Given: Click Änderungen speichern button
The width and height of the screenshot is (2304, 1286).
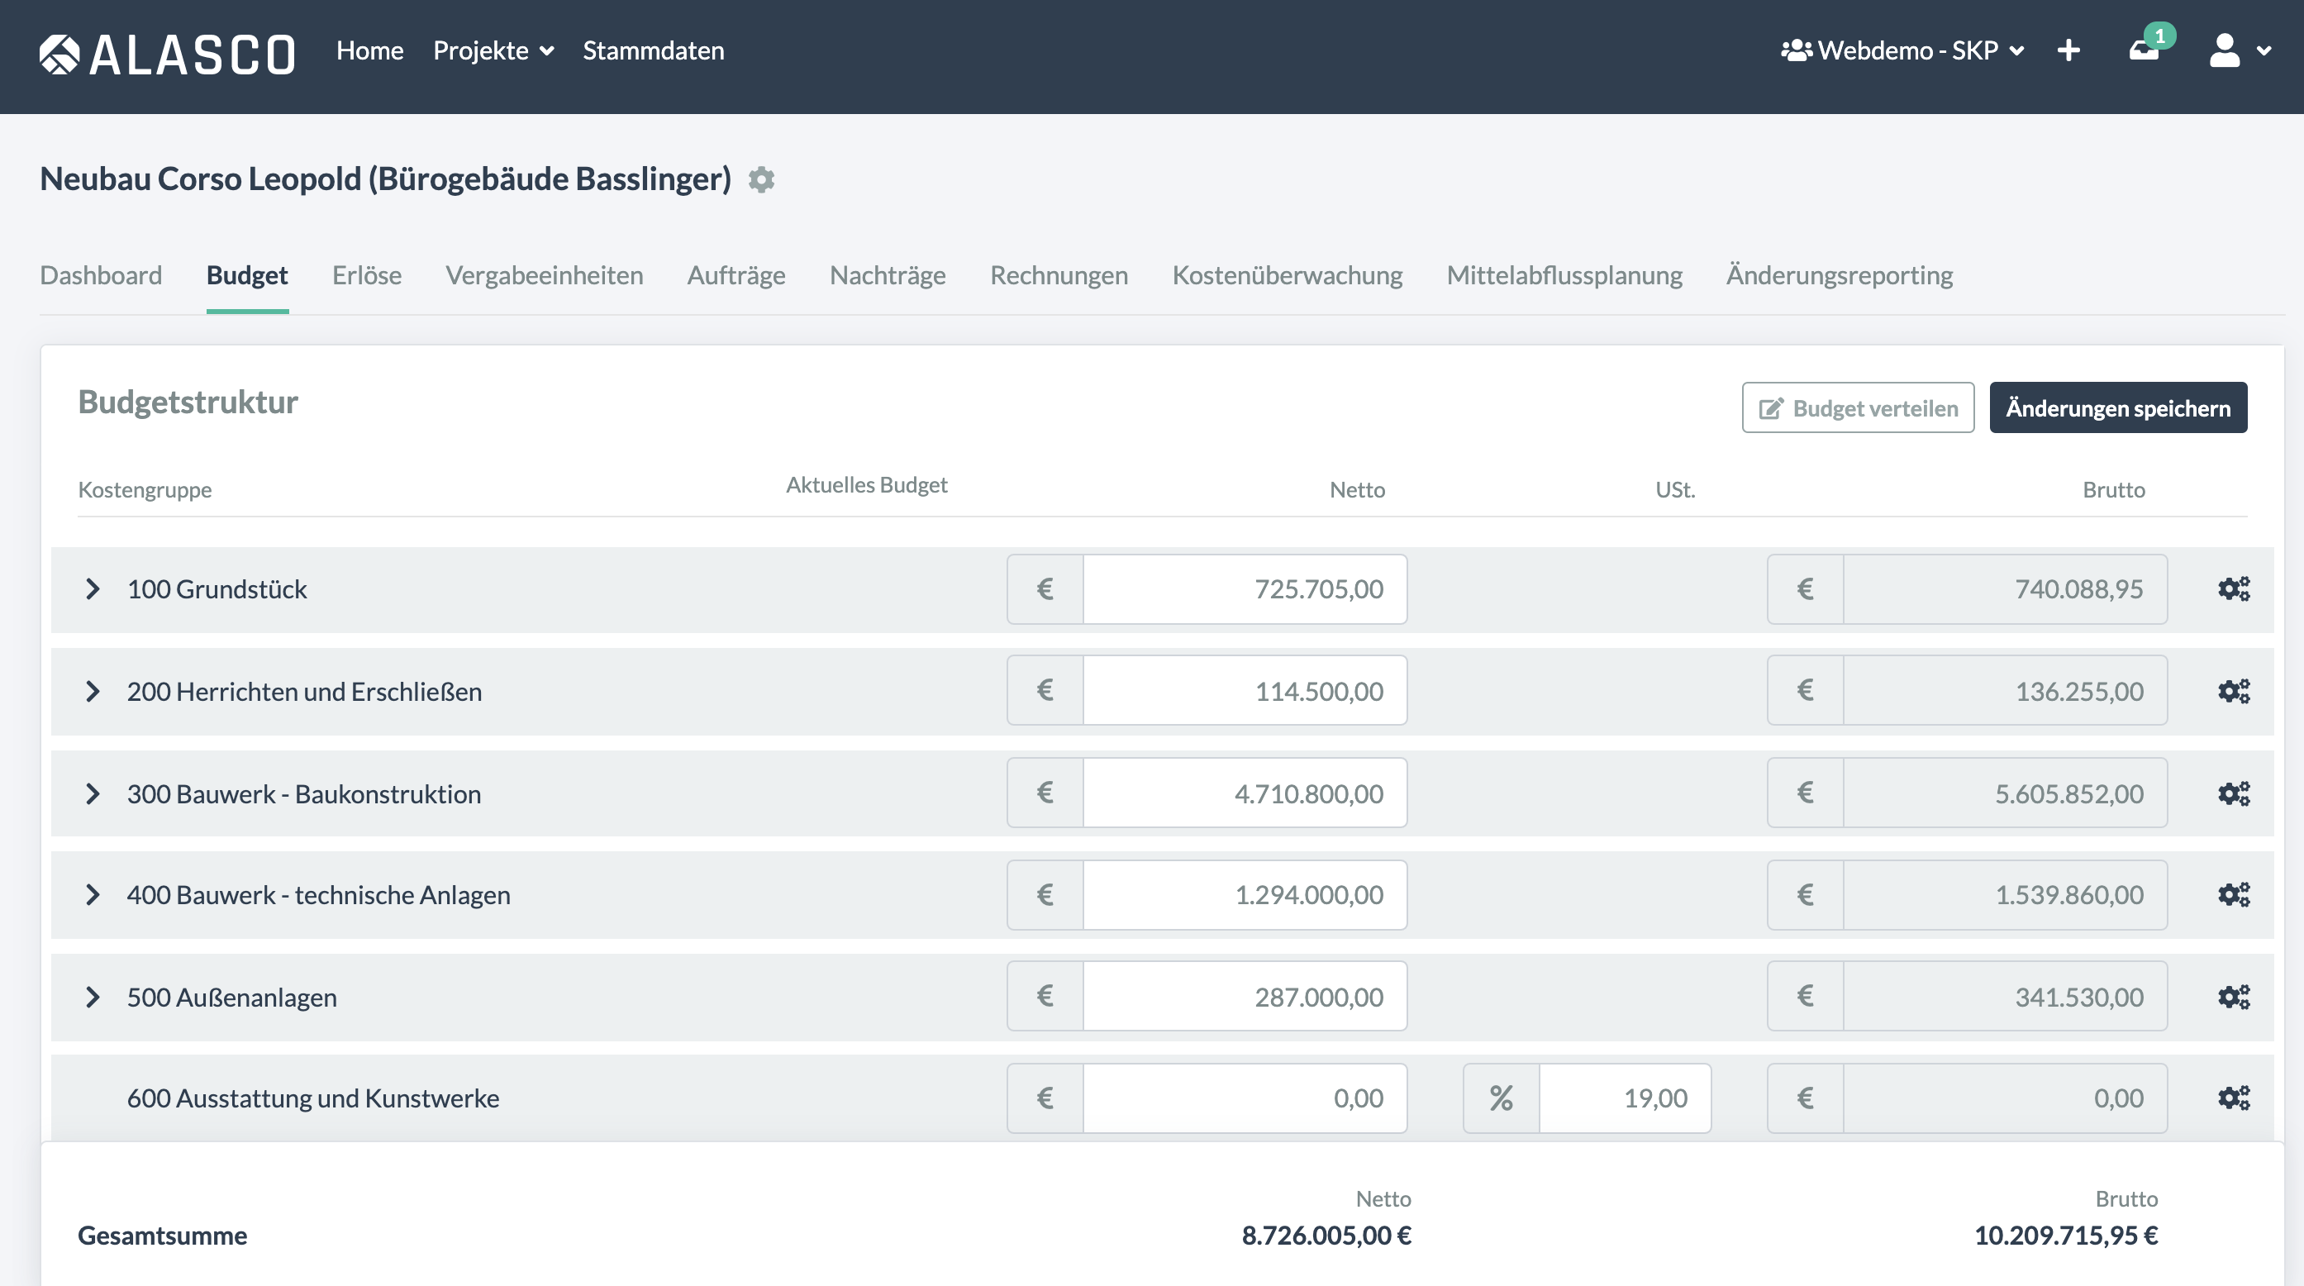Looking at the screenshot, I should tap(2118, 407).
